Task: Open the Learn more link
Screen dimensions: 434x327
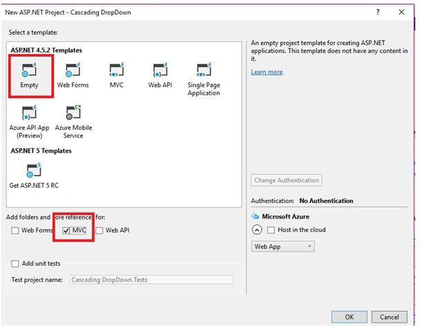Action: pyautogui.click(x=267, y=72)
